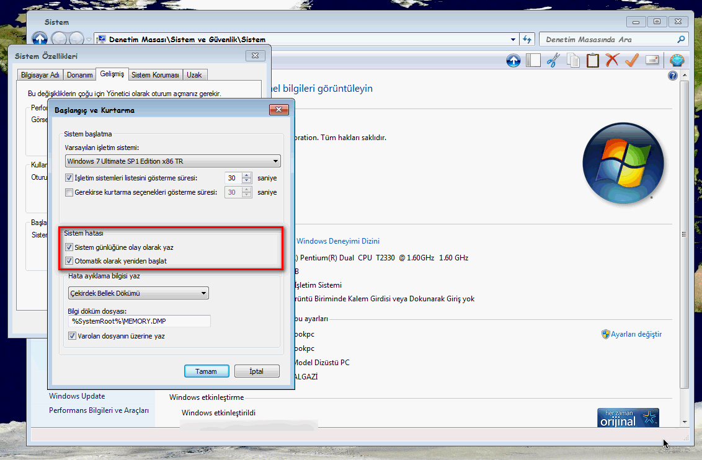Toggle Otomatik olarak yeniden başlat checkbox
702x460 pixels.
point(69,261)
